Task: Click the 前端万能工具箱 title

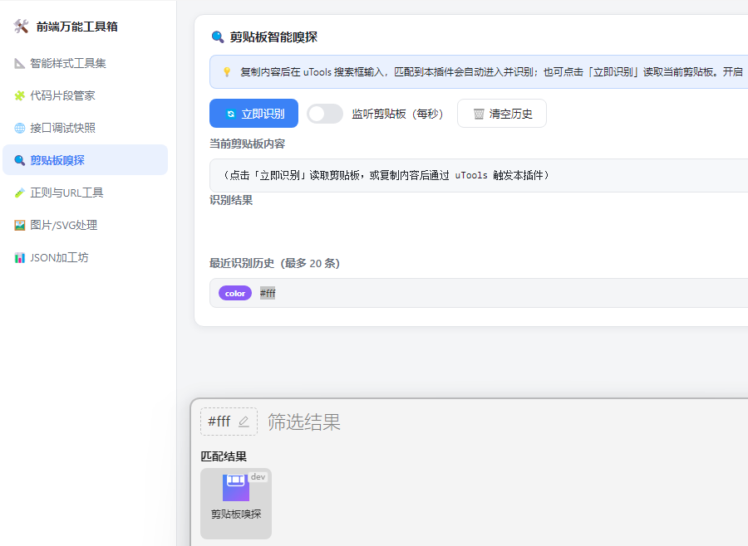Action: click(x=76, y=27)
